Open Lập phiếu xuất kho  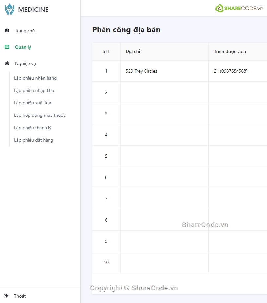tap(33, 103)
